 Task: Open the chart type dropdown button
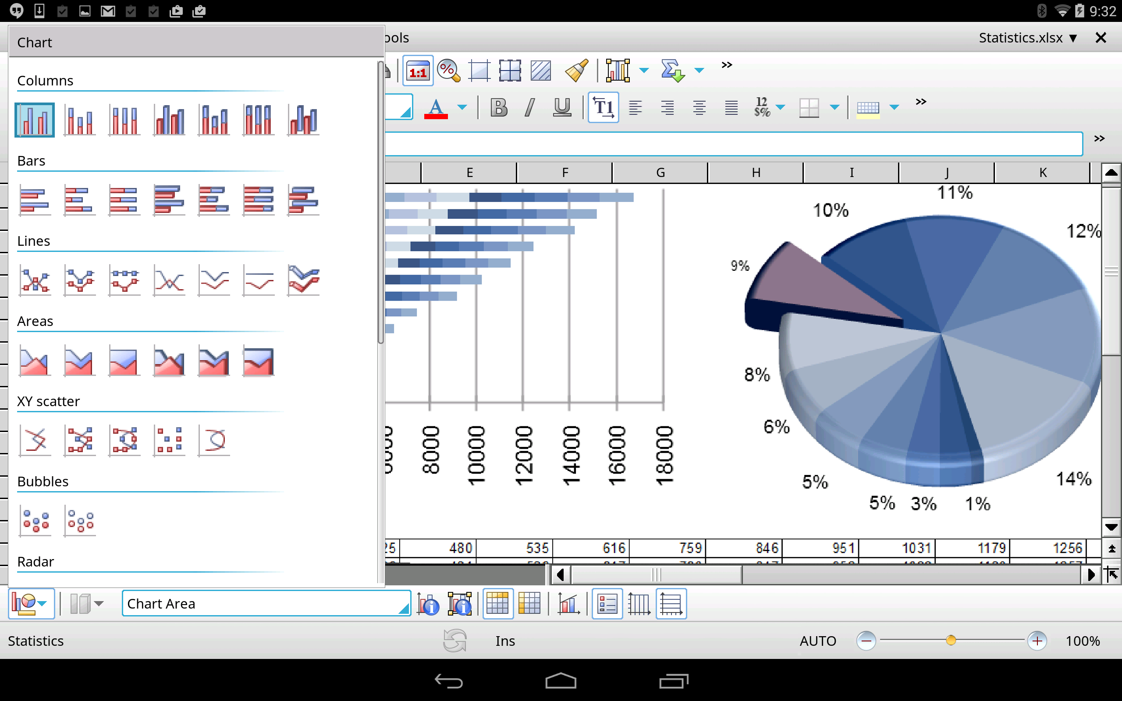point(31,604)
